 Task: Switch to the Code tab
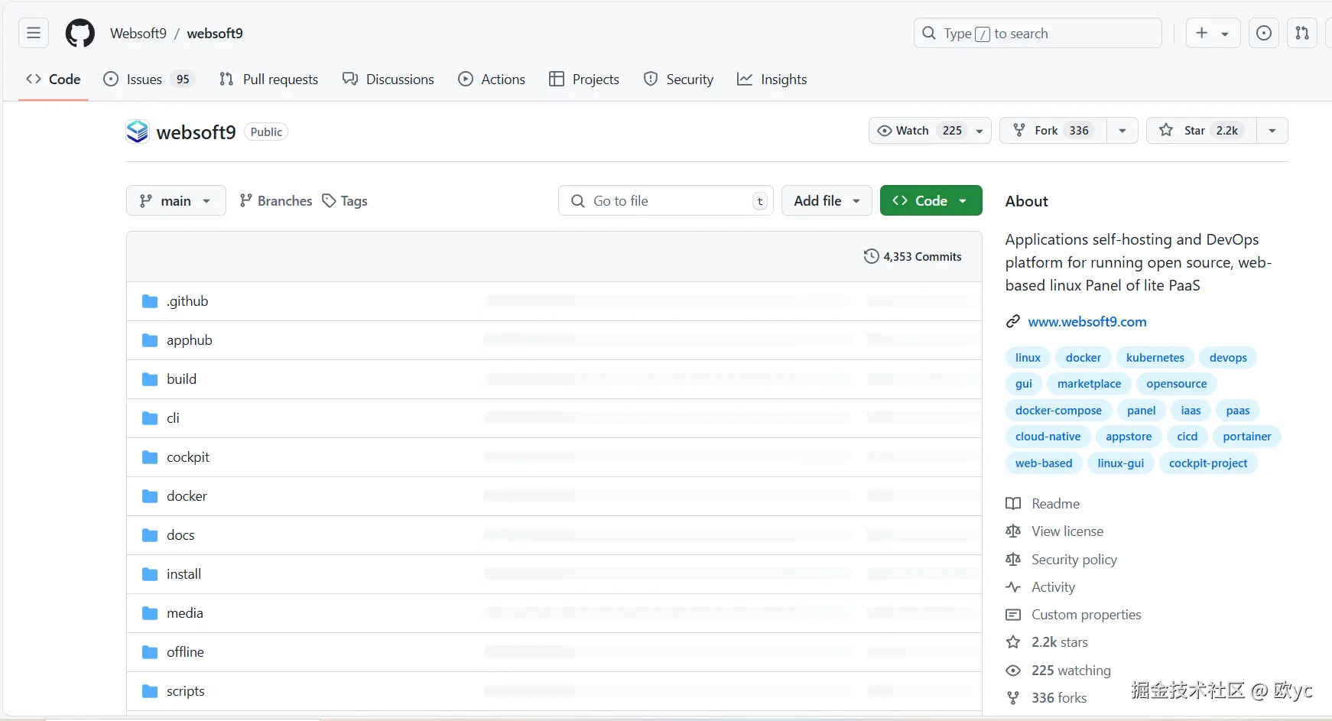[54, 80]
